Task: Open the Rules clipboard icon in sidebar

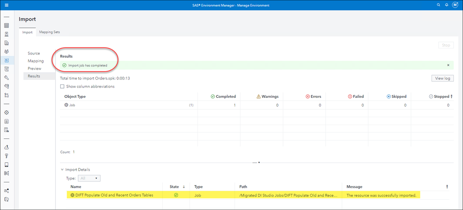Action: click(6, 69)
